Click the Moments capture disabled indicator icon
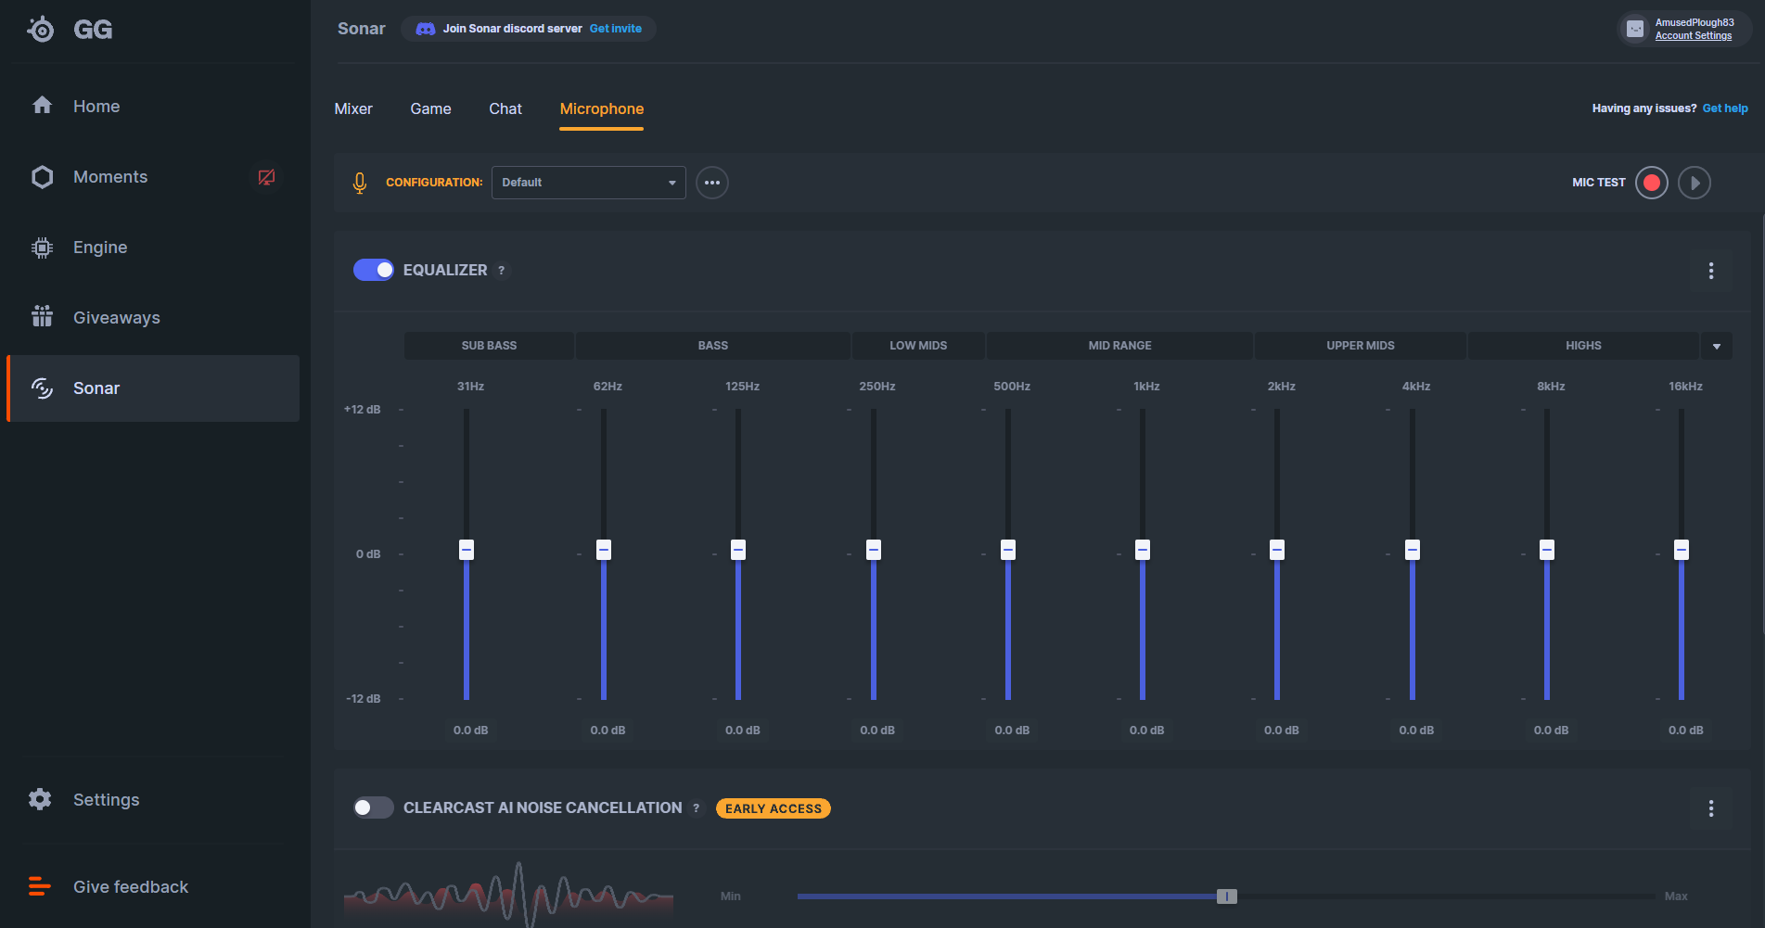Viewport: 1765px width, 928px height. click(266, 177)
